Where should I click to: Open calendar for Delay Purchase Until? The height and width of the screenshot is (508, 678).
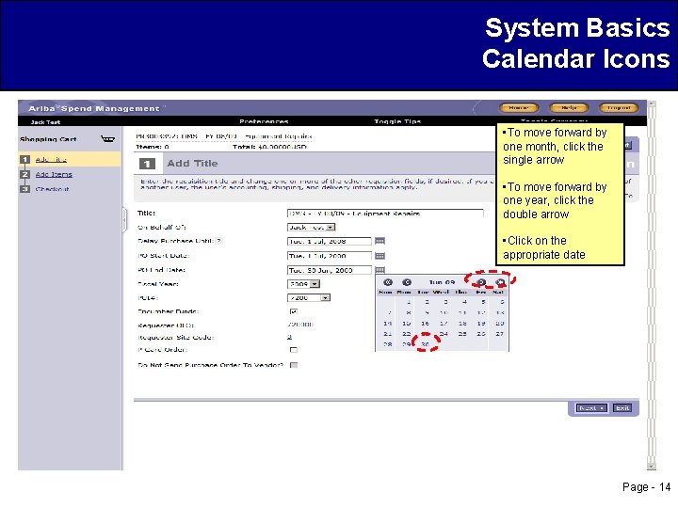tap(379, 241)
